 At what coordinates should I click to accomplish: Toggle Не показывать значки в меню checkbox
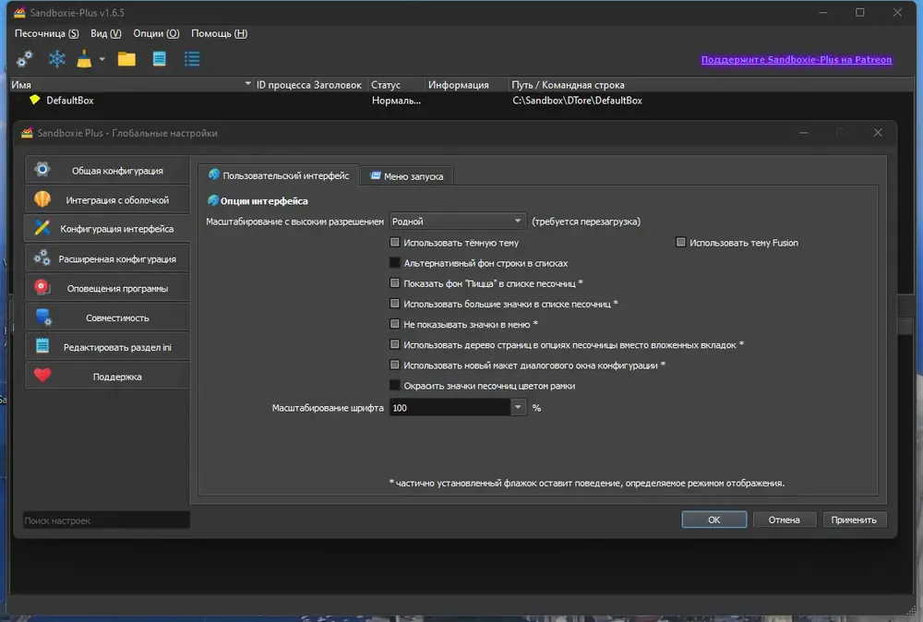[395, 324]
